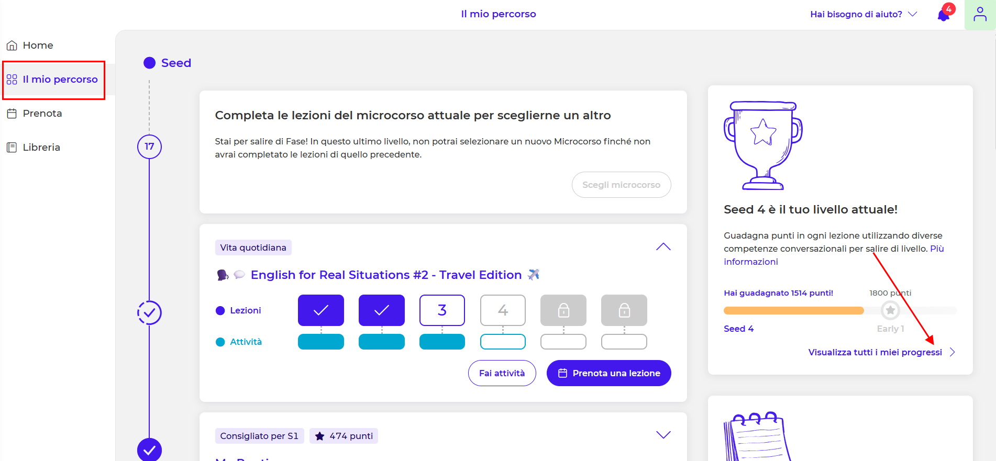Click the Prenota una lezione button
996x461 pixels.
[608, 373]
